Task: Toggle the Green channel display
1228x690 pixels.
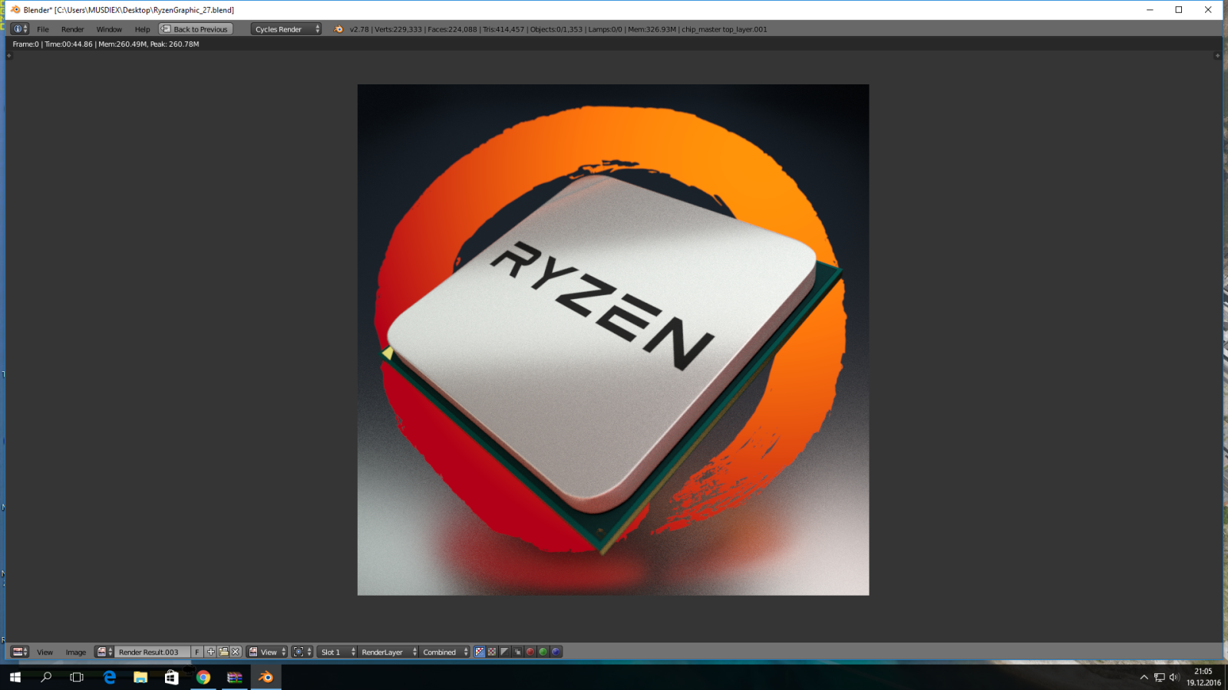Action: (x=543, y=652)
